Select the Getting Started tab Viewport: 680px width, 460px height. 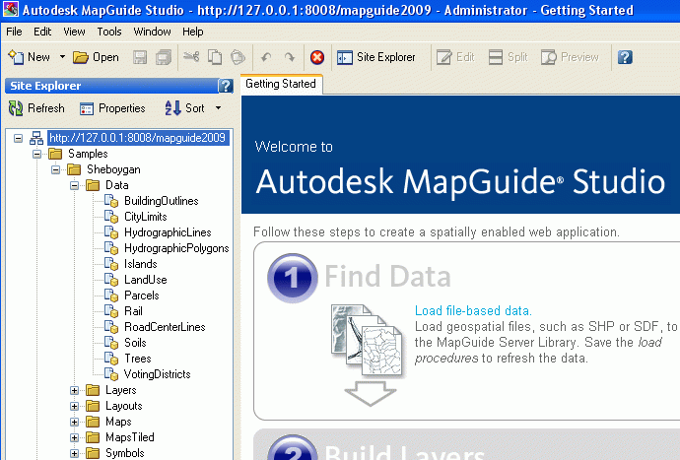(x=281, y=84)
